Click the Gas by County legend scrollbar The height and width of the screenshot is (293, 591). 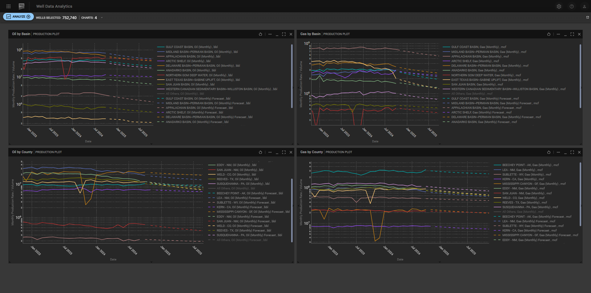coord(580,194)
